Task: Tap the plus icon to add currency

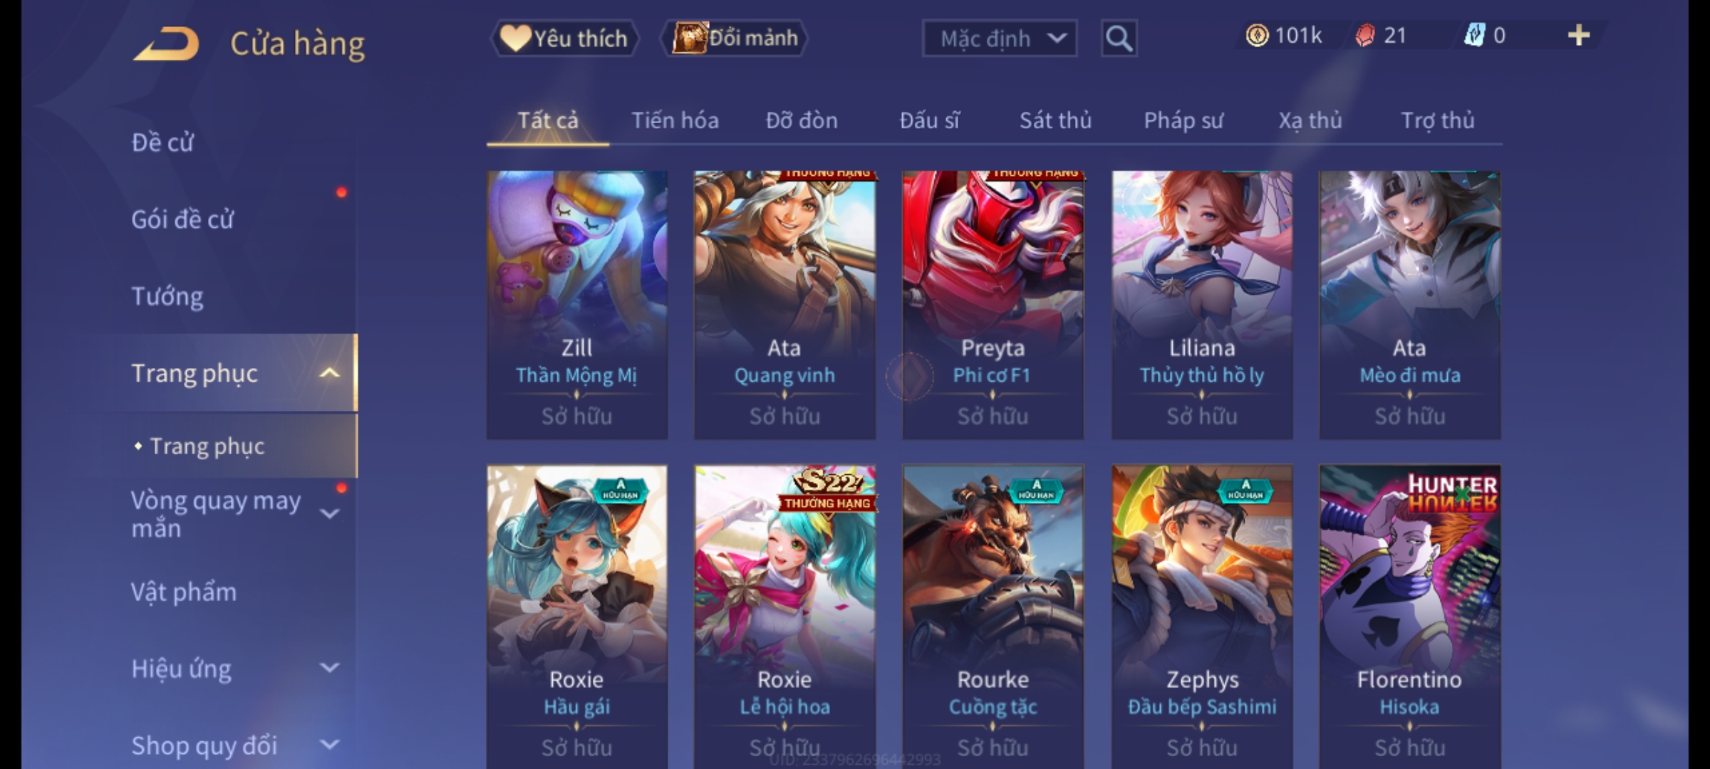Action: point(1579,36)
